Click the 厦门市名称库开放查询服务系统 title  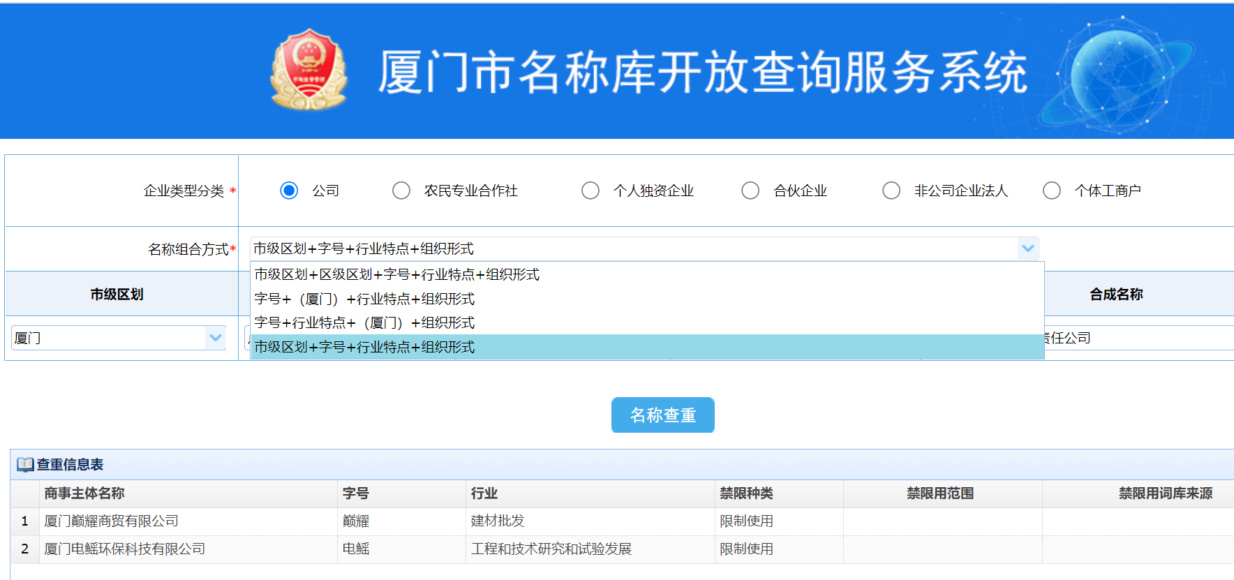tap(702, 72)
